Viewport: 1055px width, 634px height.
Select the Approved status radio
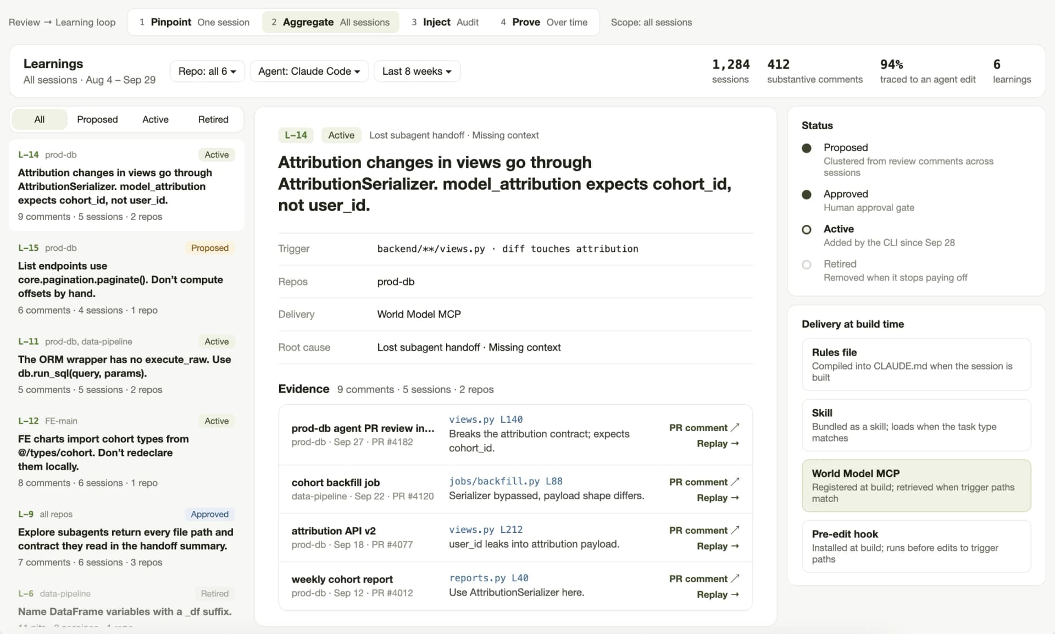point(807,194)
